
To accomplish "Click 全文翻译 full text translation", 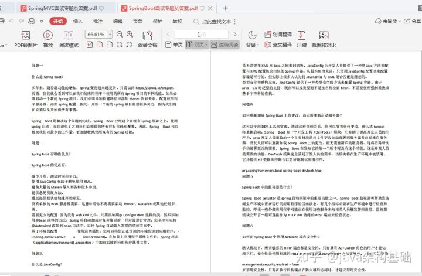I will click(278, 45).
